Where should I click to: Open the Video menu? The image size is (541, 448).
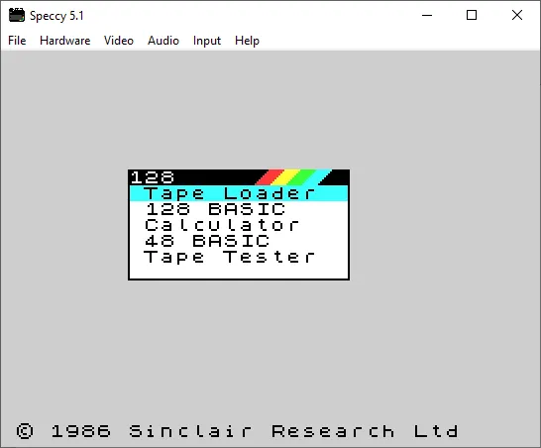(x=119, y=41)
